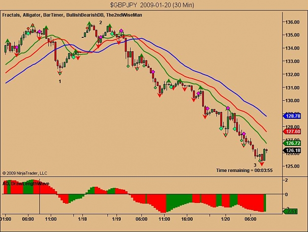This screenshot has height=232, width=308.
Task: Click the 135.00 price axis label
Action: [x=293, y=35]
